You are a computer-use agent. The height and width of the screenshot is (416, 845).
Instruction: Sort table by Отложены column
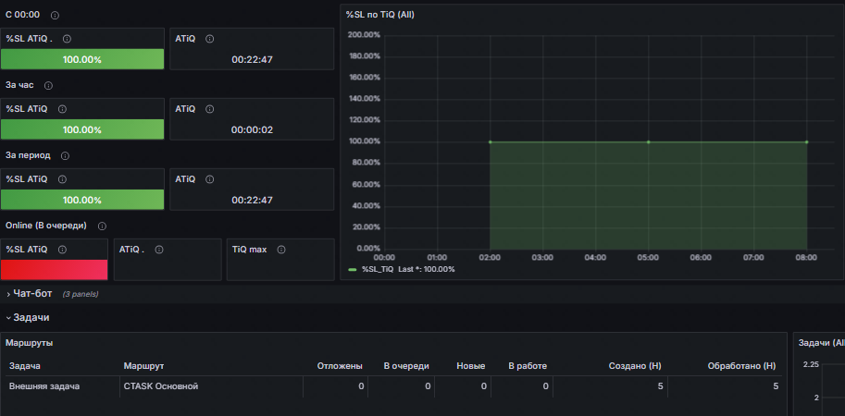[x=340, y=366]
